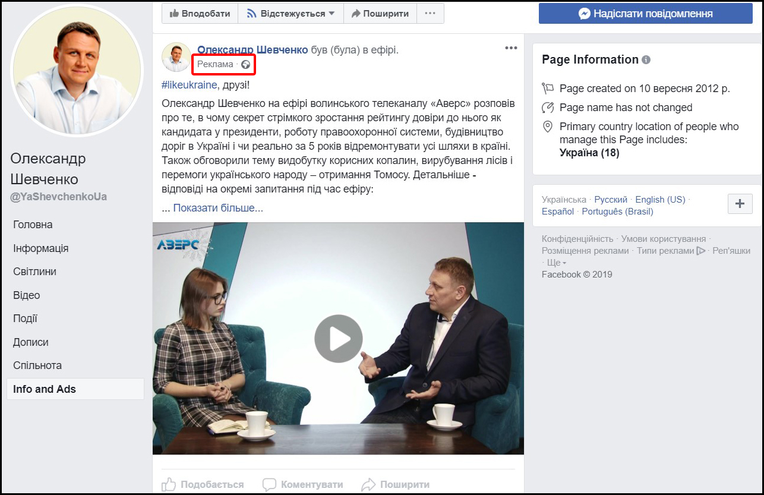The height and width of the screenshot is (495, 764).
Task: Like the page with Вподобати button
Action: [x=200, y=13]
